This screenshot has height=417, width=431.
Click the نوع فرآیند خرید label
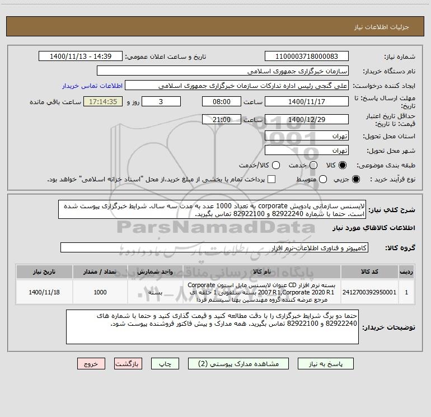pyautogui.click(x=392, y=179)
